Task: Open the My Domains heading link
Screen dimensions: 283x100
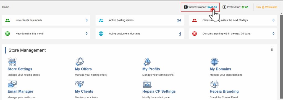Action: coord(220,69)
